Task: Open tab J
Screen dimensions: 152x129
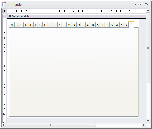Action: pos(55,25)
